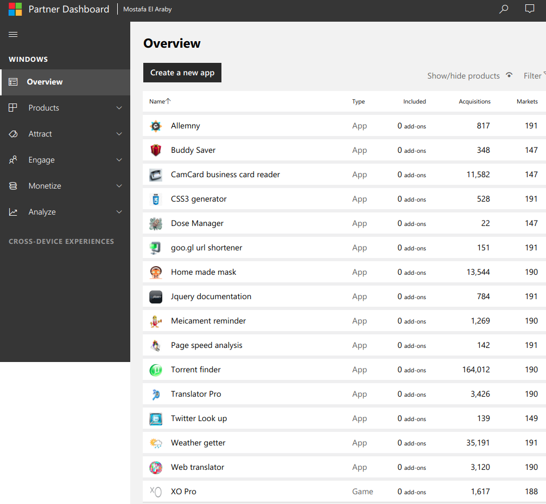Expand the Attract menu chevron
This screenshot has width=546, height=504.
pyautogui.click(x=119, y=134)
